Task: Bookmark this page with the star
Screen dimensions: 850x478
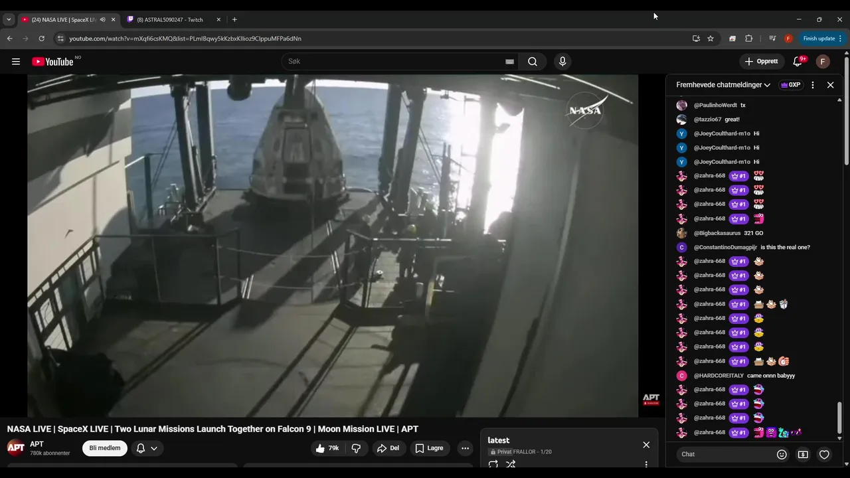Action: [711, 39]
